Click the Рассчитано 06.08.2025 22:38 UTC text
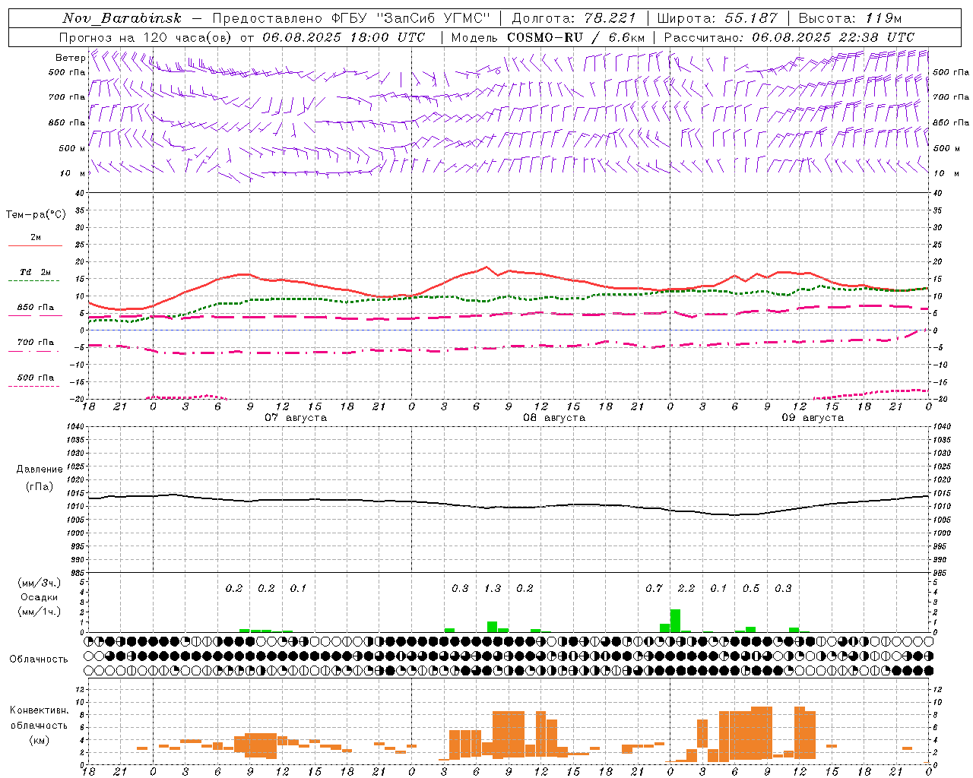The image size is (973, 778). coord(789,37)
